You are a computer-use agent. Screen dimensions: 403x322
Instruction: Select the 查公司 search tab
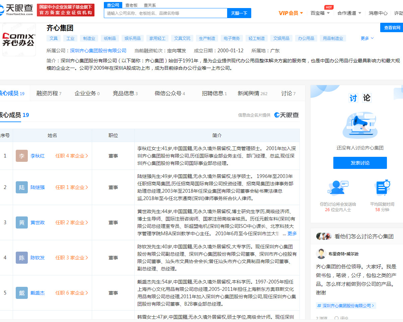point(113,5)
